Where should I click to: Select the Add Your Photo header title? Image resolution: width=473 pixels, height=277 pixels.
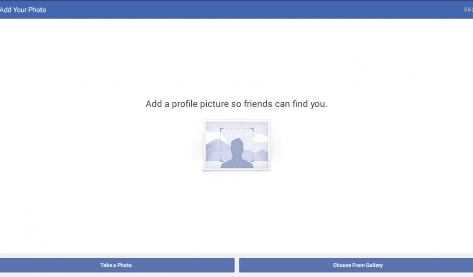(23, 10)
